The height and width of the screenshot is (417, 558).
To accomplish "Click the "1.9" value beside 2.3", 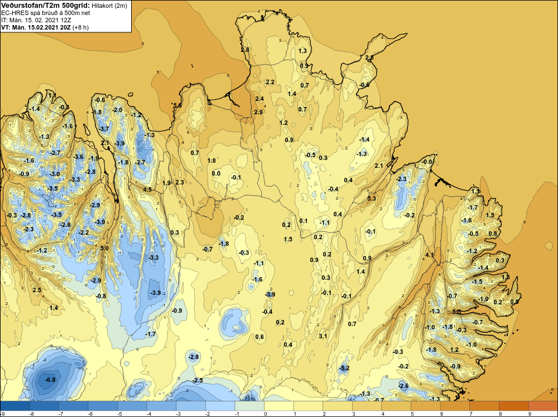I will [166, 183].
